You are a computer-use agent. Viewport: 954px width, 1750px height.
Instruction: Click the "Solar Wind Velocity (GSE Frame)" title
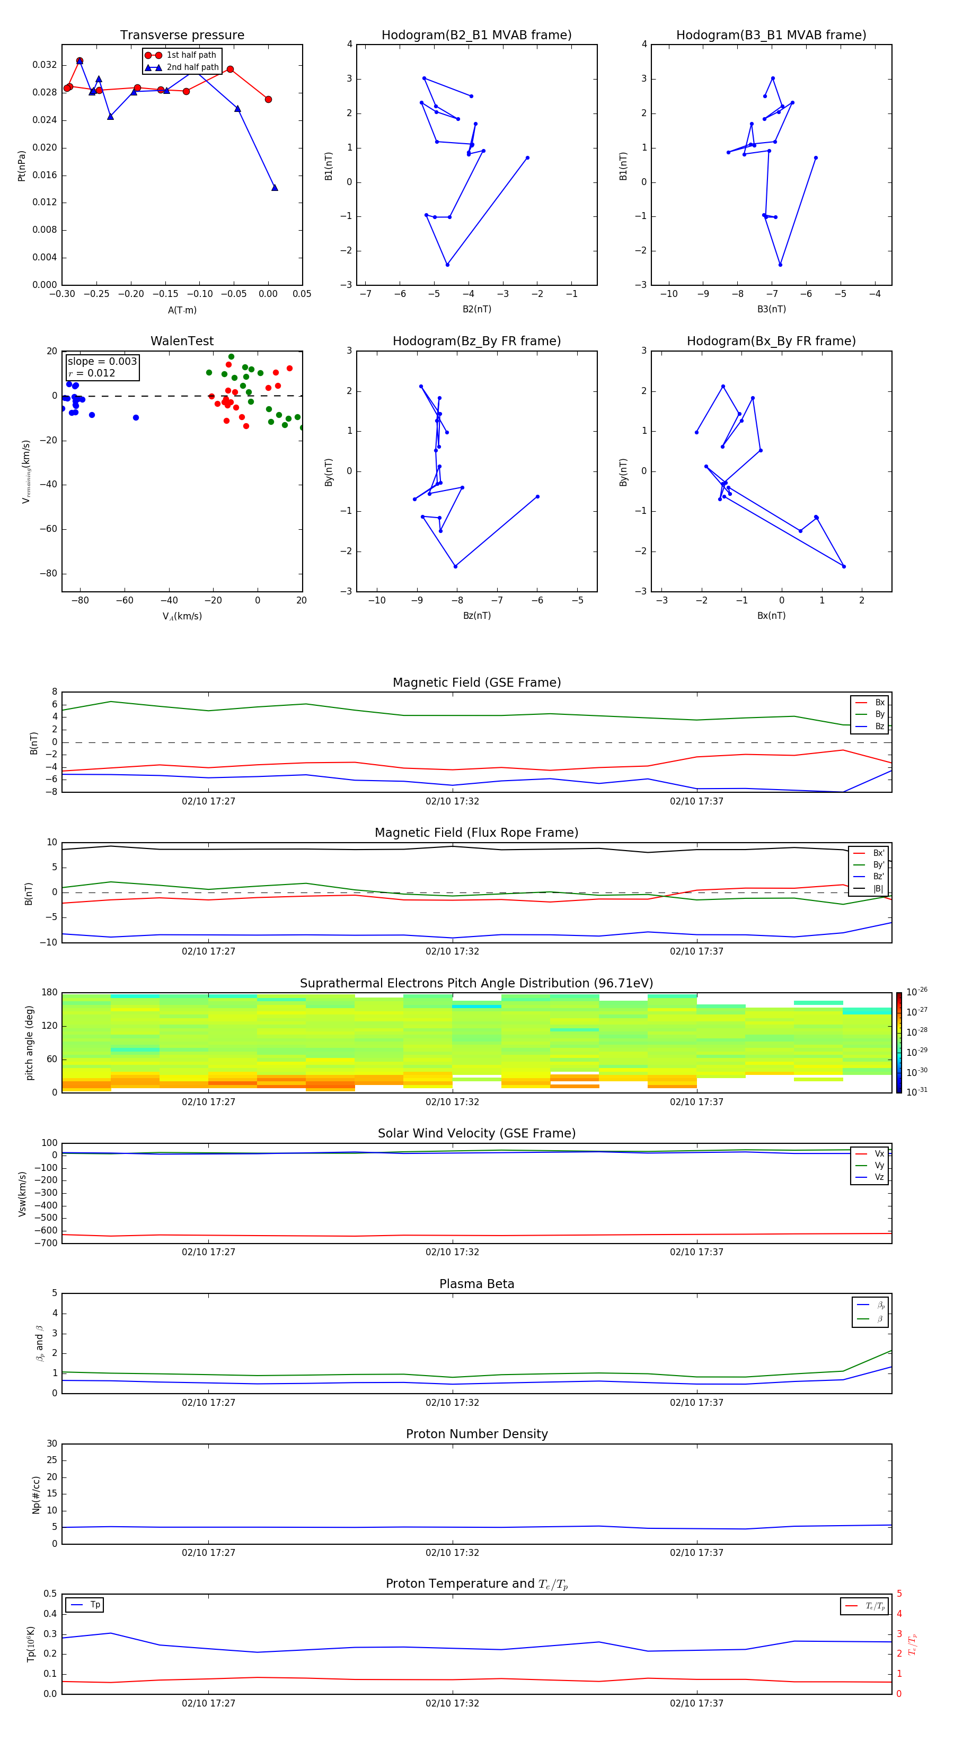pyautogui.click(x=476, y=1134)
